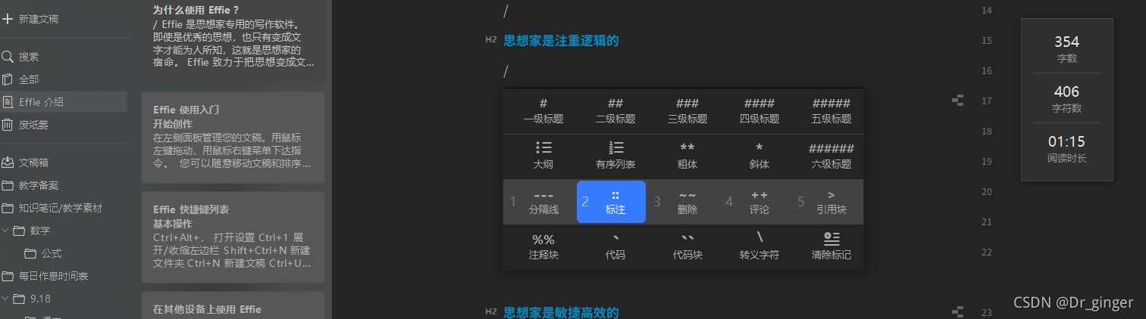The width and height of the screenshot is (1146, 319).
Task: Insert 五级标题 heading
Action: click(831, 111)
